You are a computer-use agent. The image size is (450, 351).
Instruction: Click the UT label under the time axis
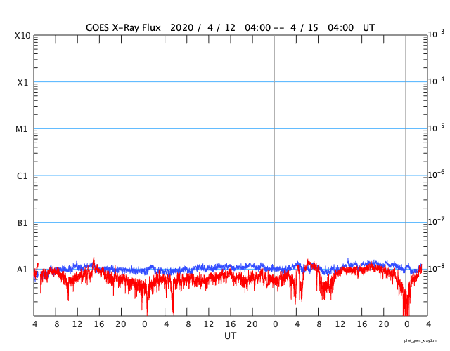(x=230, y=336)
